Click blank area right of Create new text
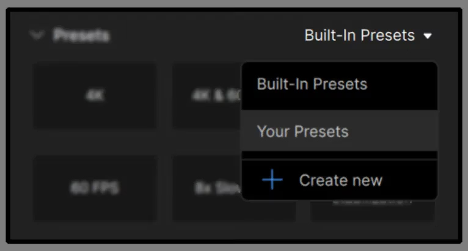 tap(409, 180)
